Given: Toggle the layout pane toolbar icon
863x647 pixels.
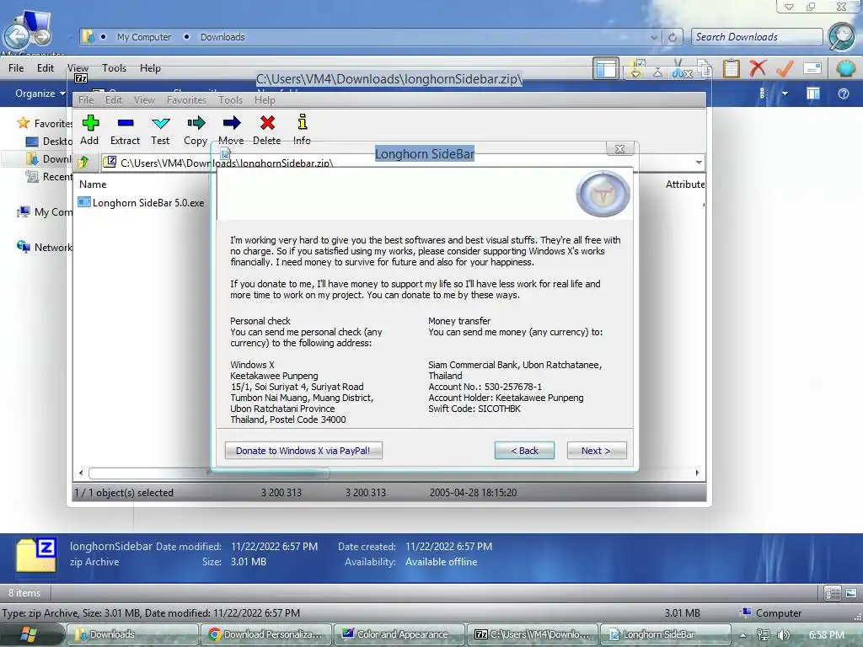Looking at the screenshot, I should point(606,69).
